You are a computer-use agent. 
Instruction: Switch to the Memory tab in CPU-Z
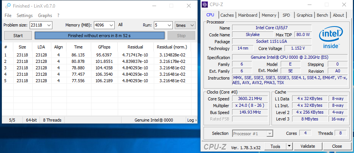269,15
